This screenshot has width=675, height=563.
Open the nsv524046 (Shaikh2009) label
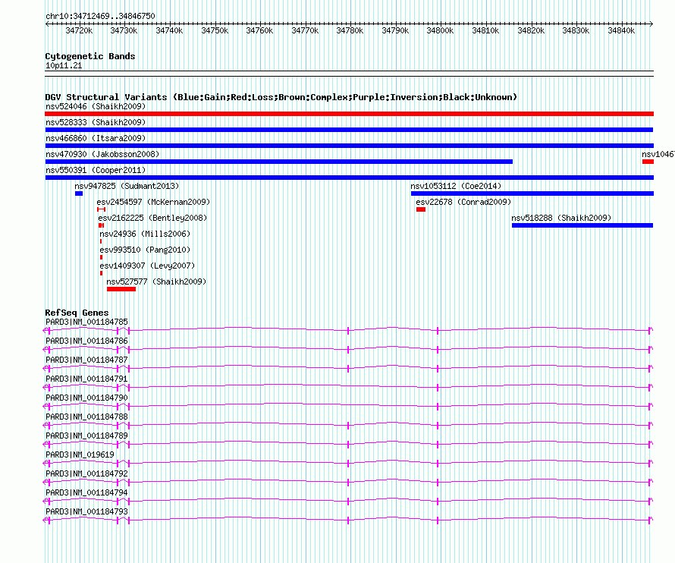tap(96, 106)
